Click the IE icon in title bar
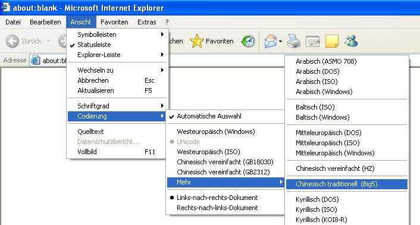Image resolution: width=420 pixels, height=225 pixels. (x=6, y=7)
